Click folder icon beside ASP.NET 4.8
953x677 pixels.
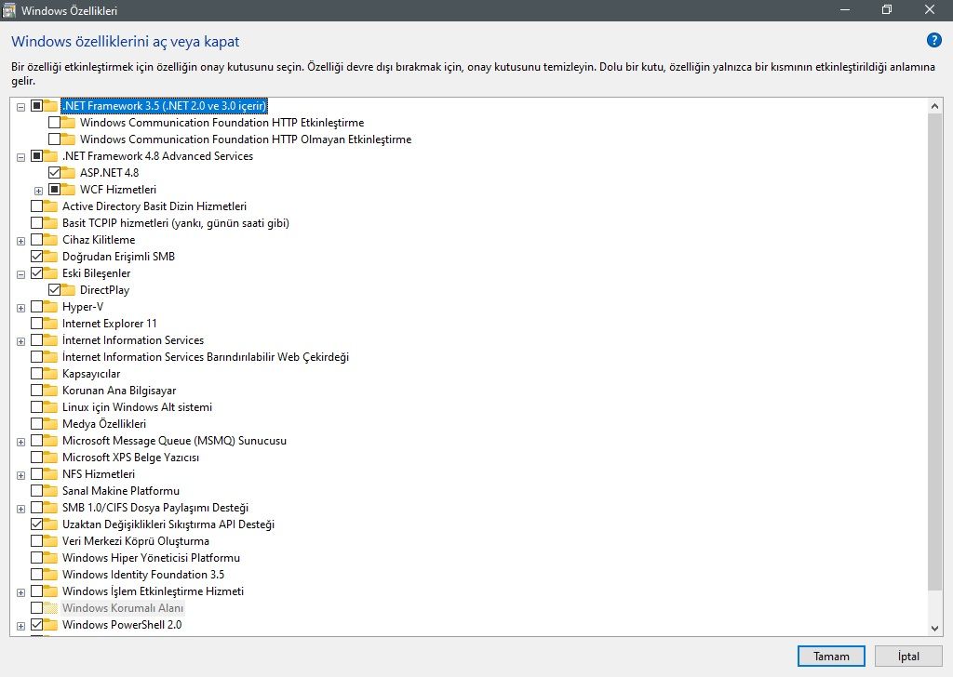68,173
